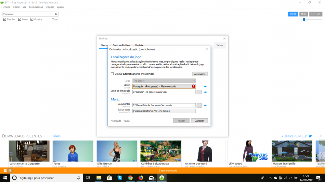The height and width of the screenshot is (182, 325).
Task: Switch to Update tab in Settings
Action: (x=139, y=45)
